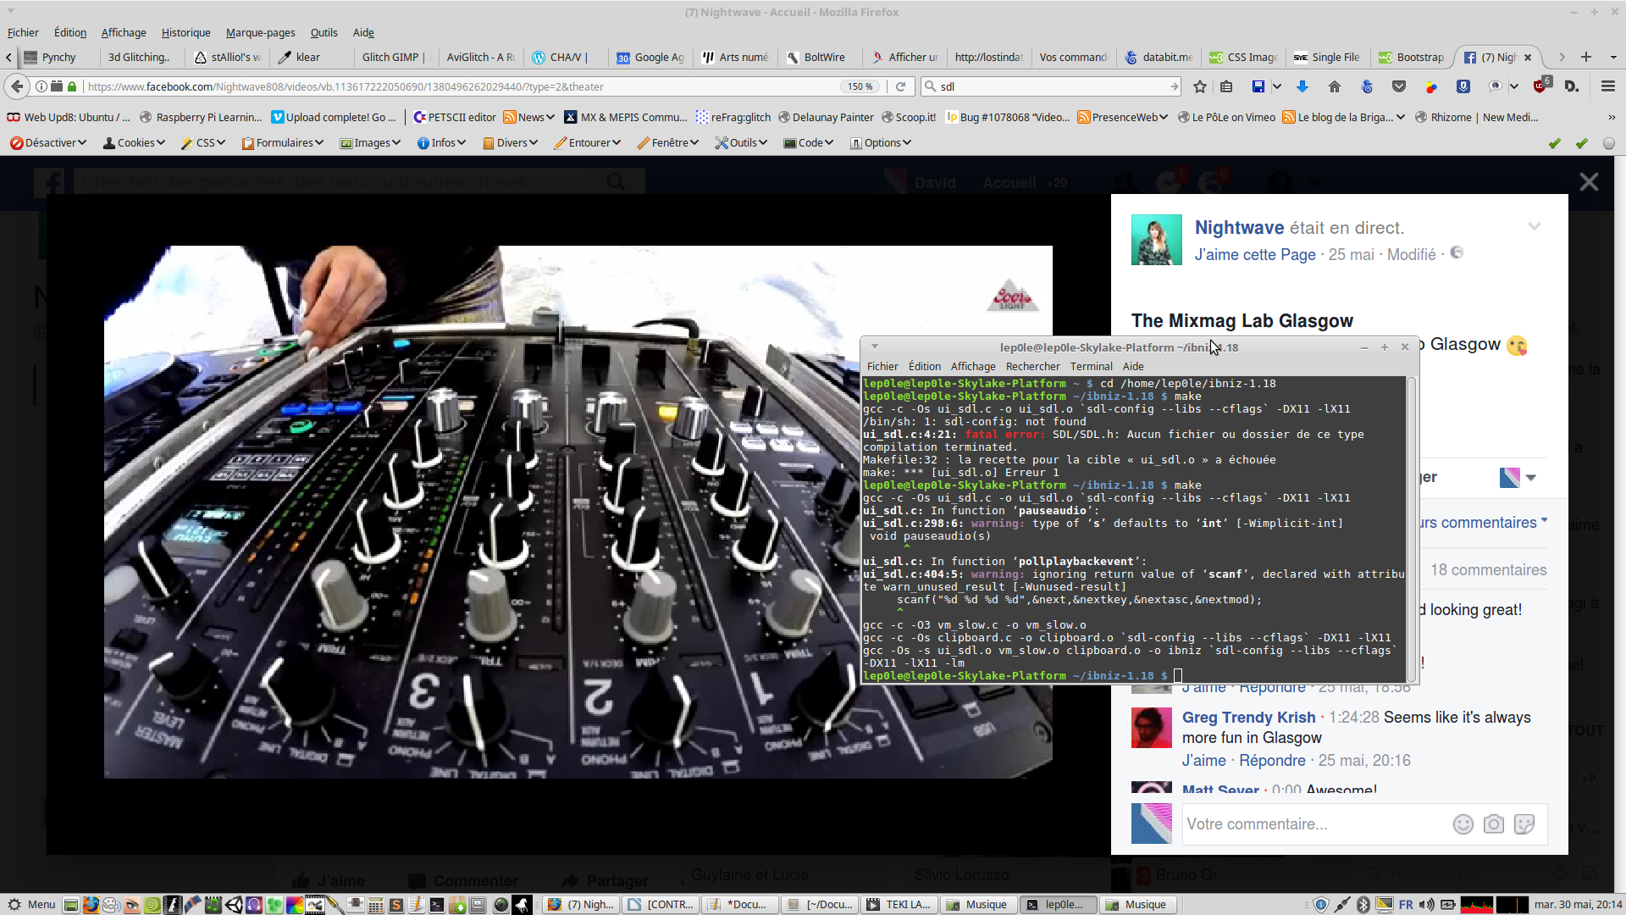Click Répondre under Greg Trendy Krish comment
The width and height of the screenshot is (1626, 915).
point(1272,761)
